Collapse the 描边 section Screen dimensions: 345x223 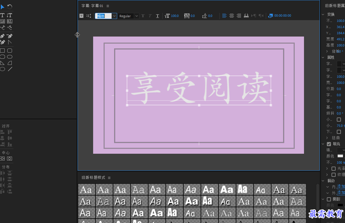pyautogui.click(x=323, y=181)
